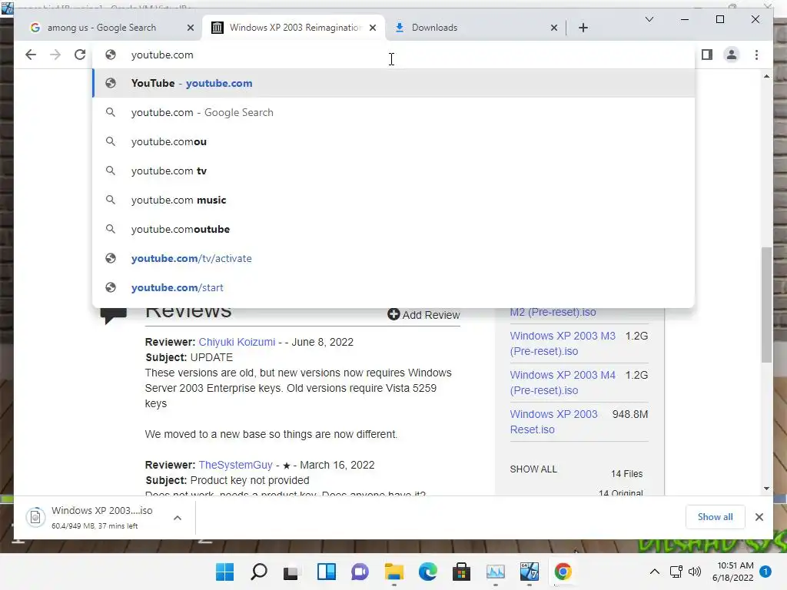The width and height of the screenshot is (787, 590).
Task: Select Windows XP 2003 Reimagination tab
Action: [293, 28]
